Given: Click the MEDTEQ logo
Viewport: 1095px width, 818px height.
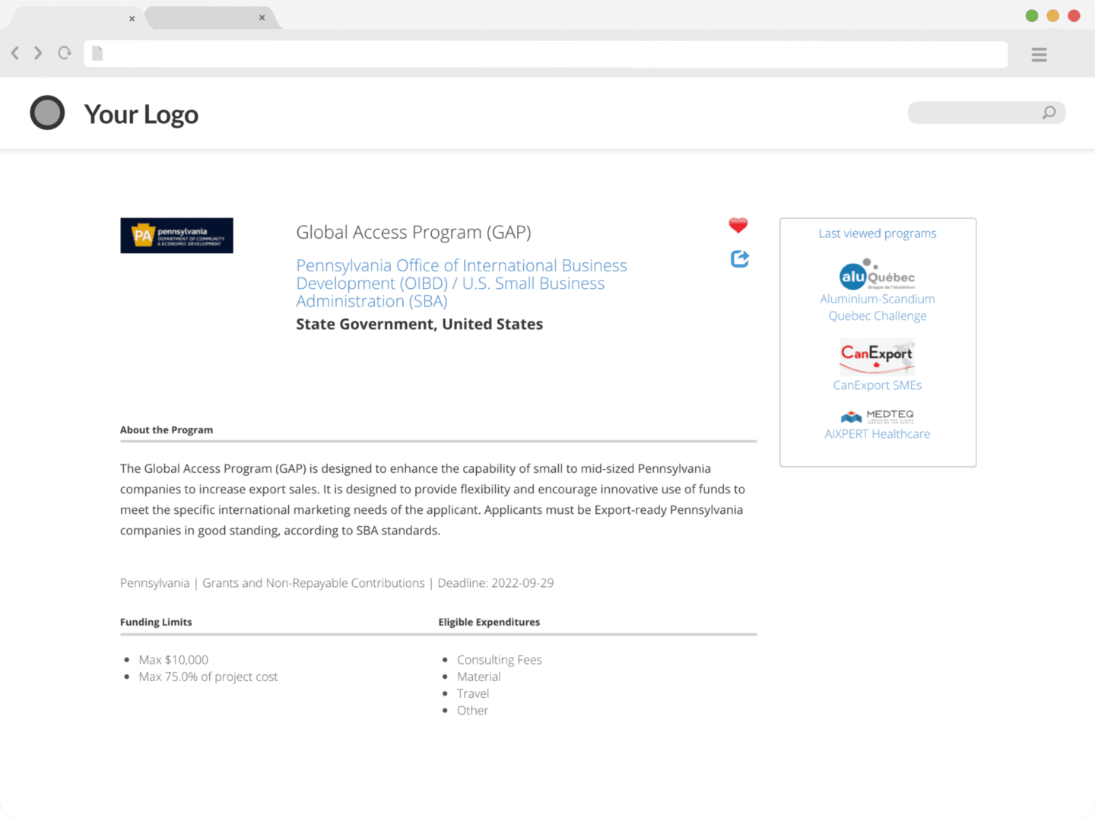Looking at the screenshot, I should pos(878,417).
